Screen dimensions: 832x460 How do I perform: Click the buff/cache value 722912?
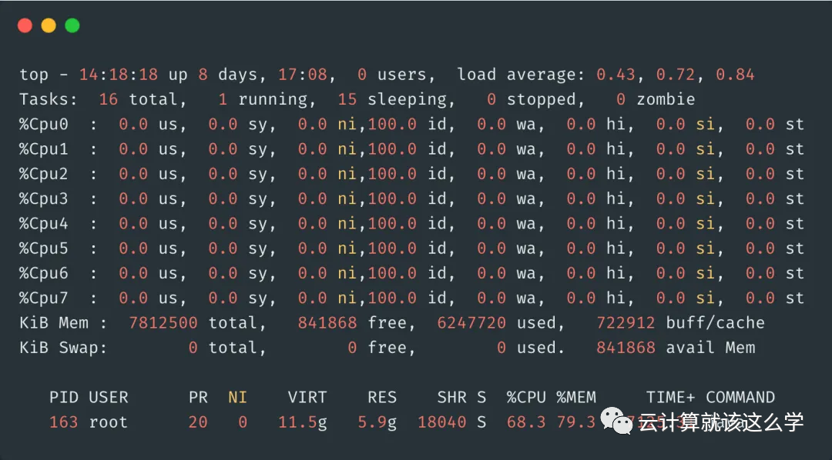pyautogui.click(x=626, y=323)
